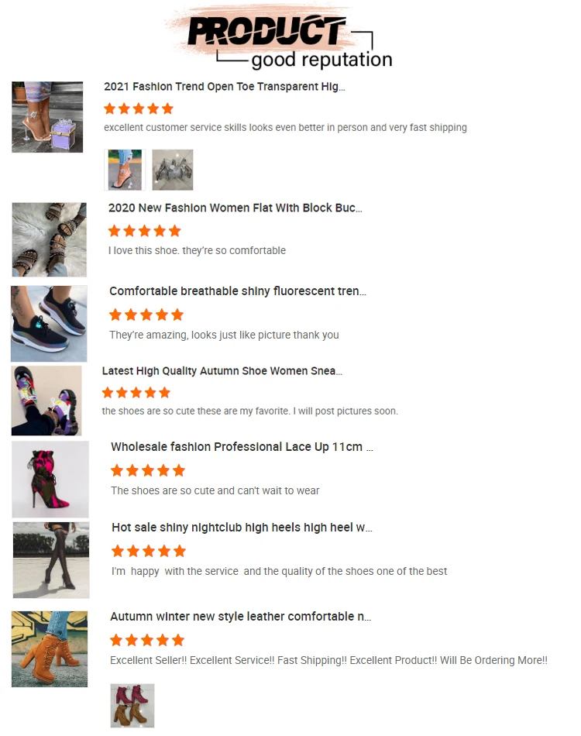This screenshot has width=581, height=736.
Task: Open the brown leather ankle boot image
Action: pyautogui.click(x=50, y=649)
